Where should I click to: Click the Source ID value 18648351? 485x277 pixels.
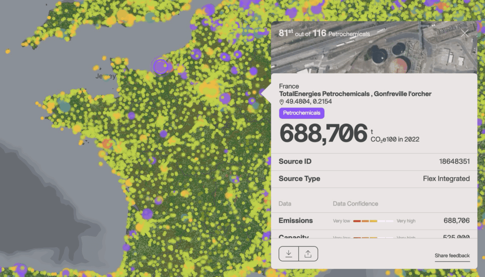(x=454, y=161)
